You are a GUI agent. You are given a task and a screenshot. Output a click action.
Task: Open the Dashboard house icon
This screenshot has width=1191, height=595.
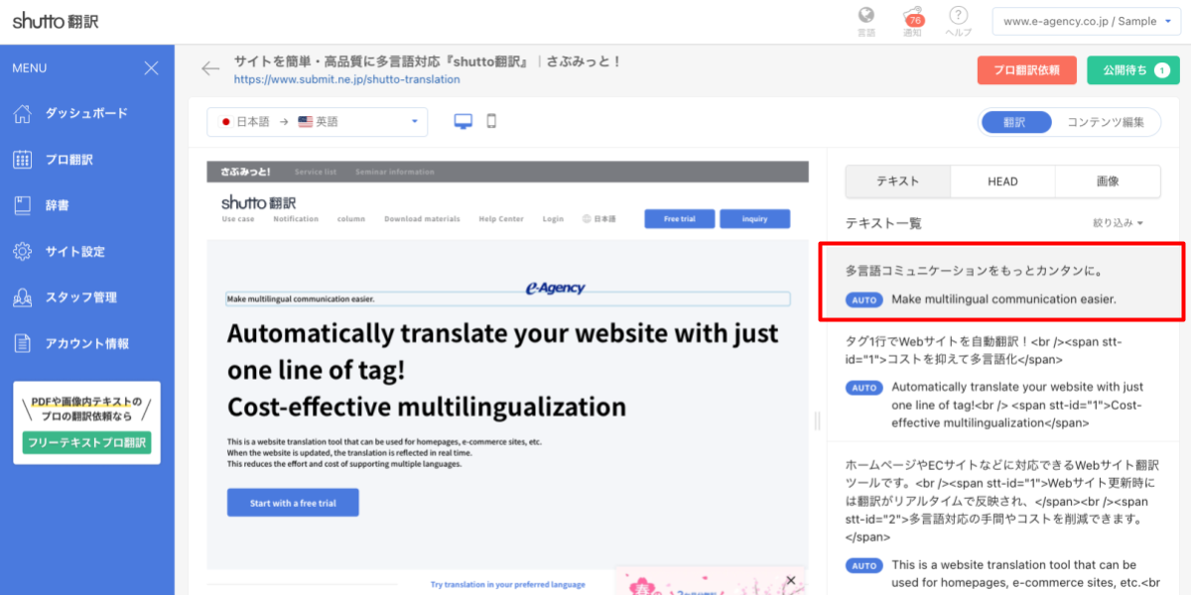[x=23, y=113]
